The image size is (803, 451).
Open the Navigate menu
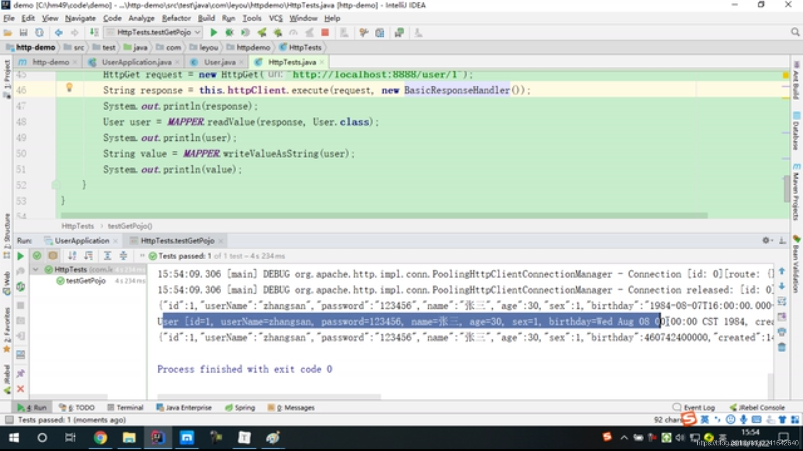coord(80,18)
